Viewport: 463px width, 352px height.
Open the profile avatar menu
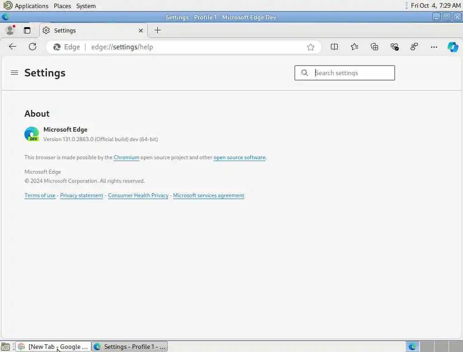[10, 30]
